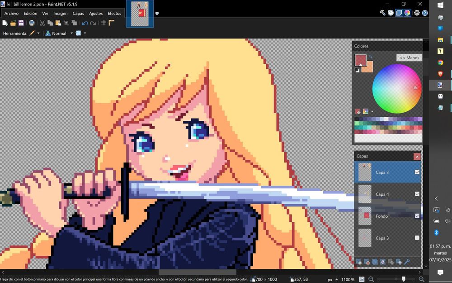Click the manage palettes icon

tap(366, 111)
